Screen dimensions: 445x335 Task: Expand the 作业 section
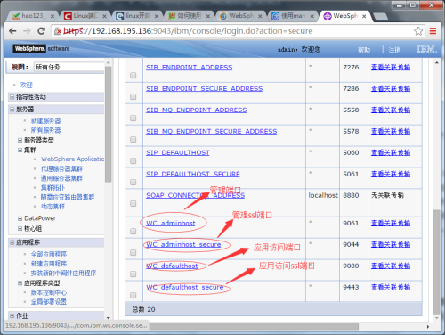click(x=12, y=315)
